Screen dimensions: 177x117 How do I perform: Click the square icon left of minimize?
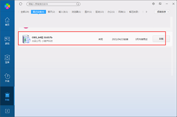click(x=160, y=4)
